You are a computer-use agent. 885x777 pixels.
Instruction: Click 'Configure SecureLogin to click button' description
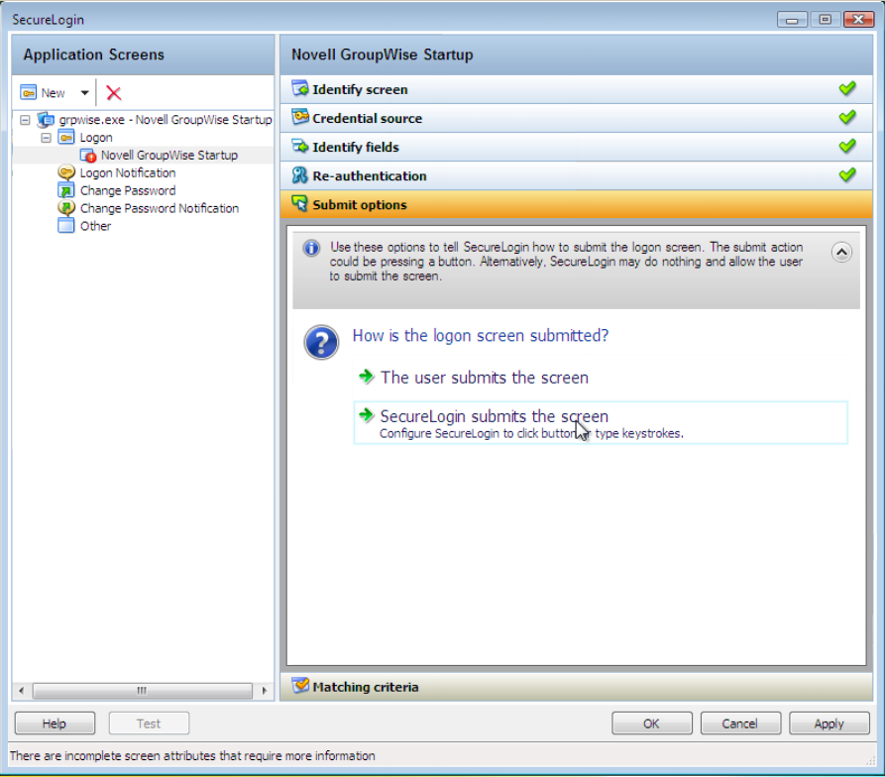[531, 433]
